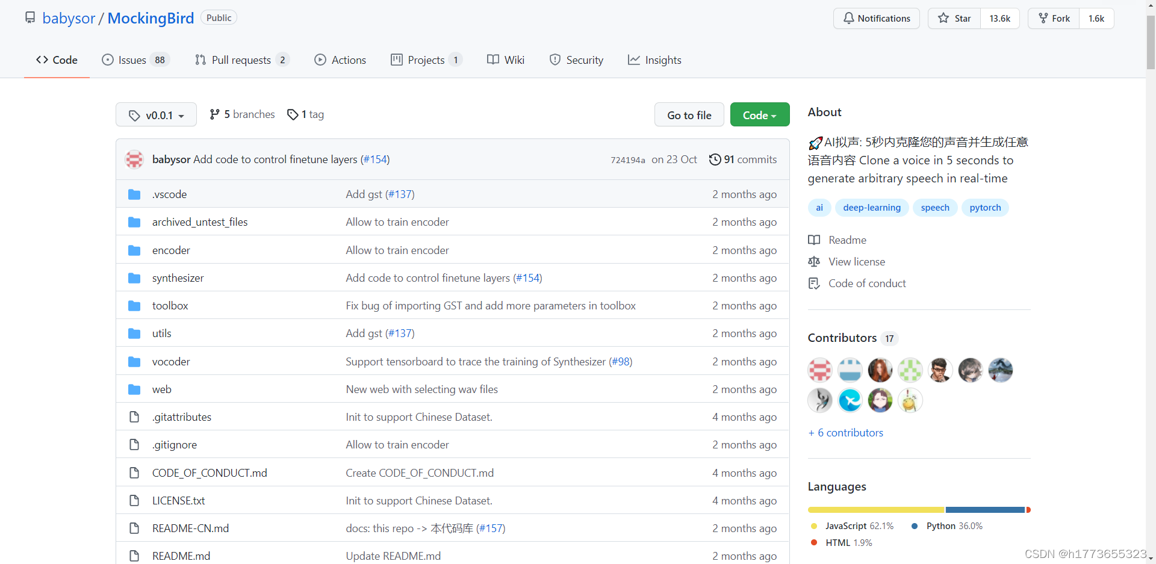The image size is (1156, 564).
Task: Click the .vscode folder icon
Action: 134,194
